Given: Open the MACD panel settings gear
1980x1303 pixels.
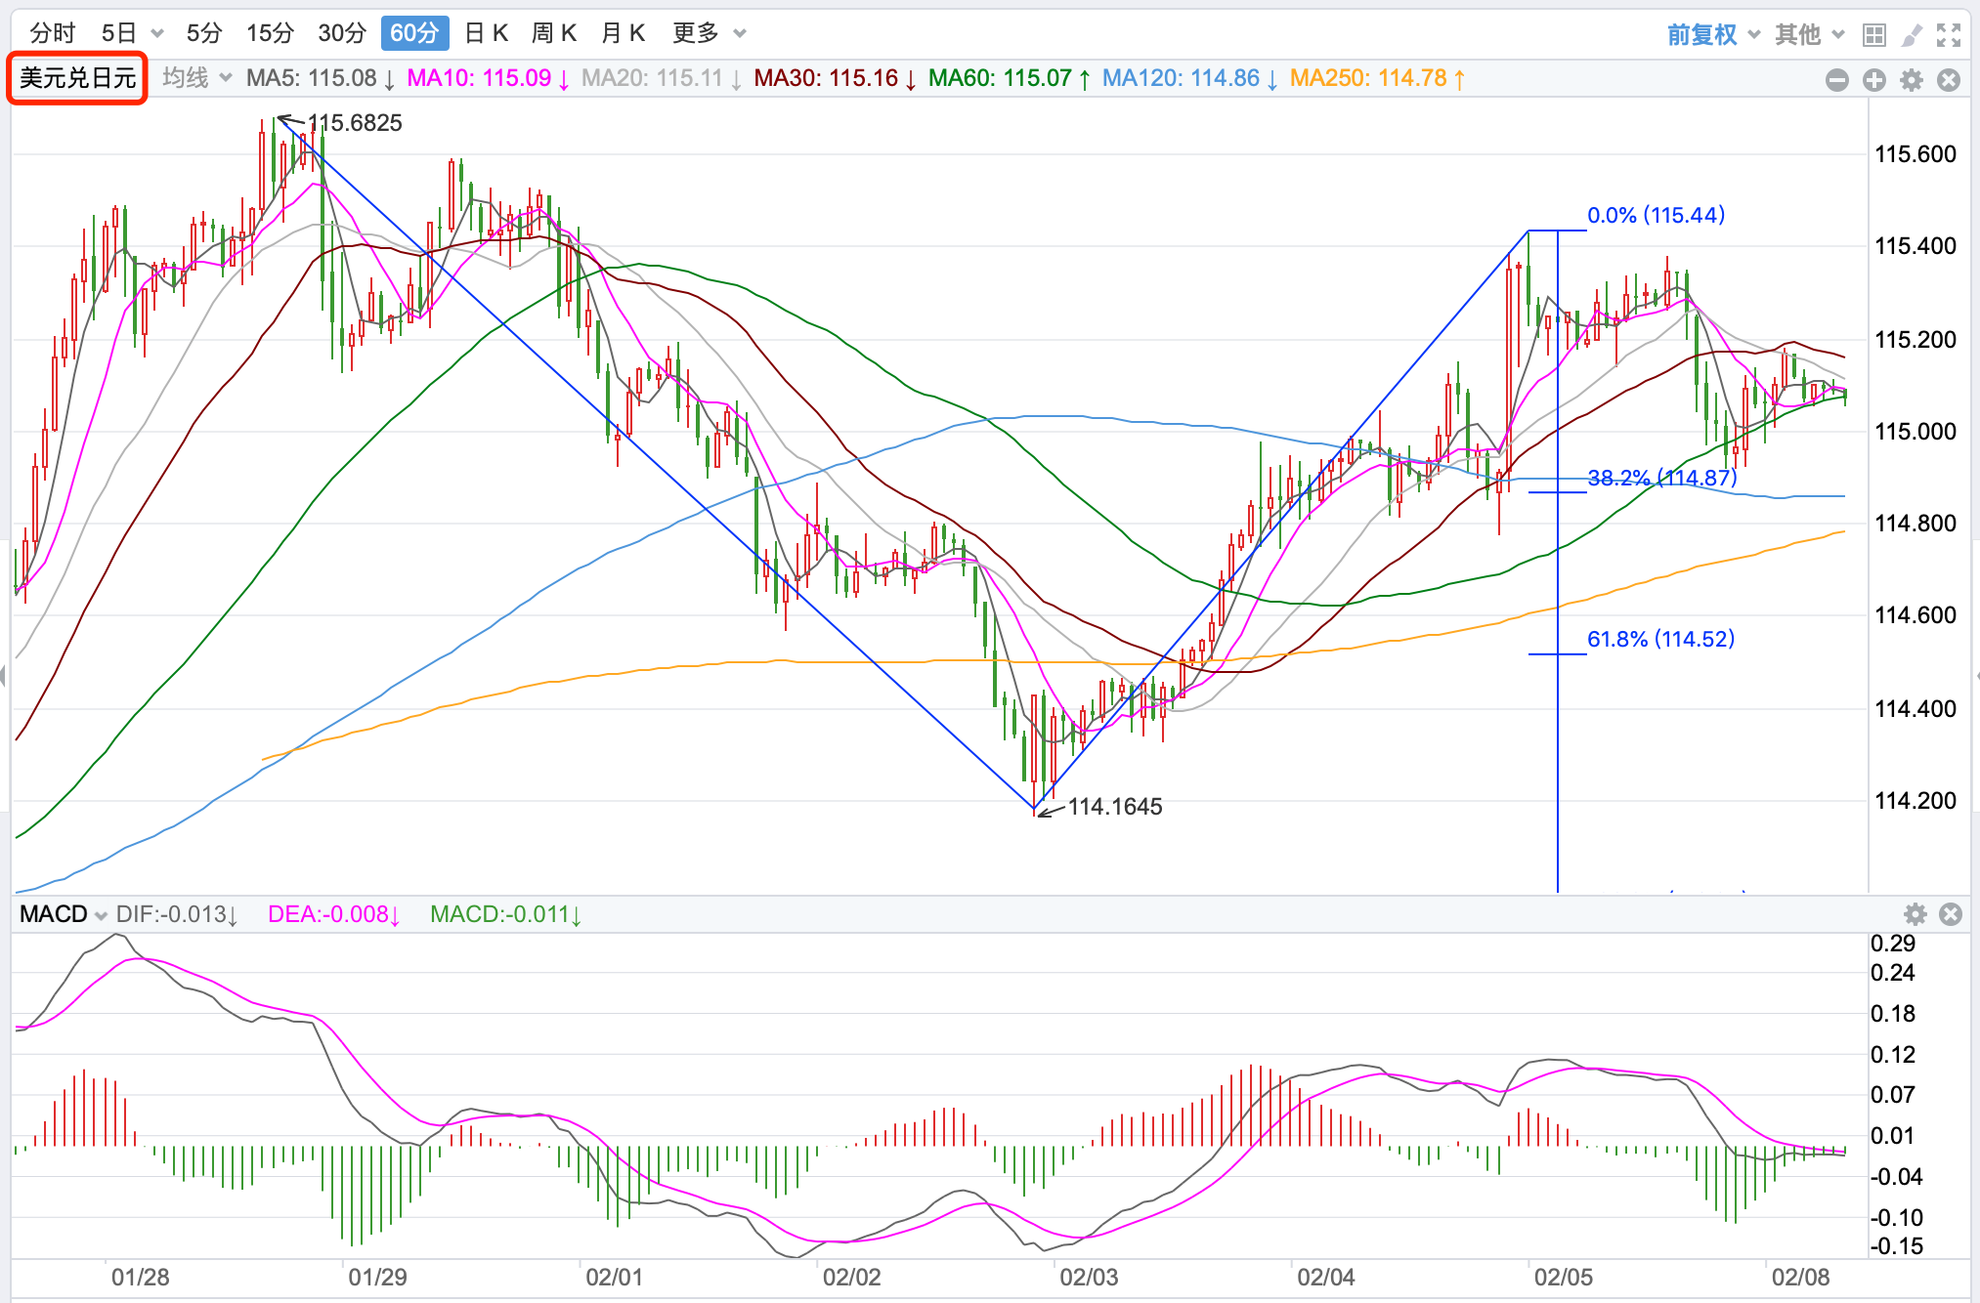Looking at the screenshot, I should click(1915, 914).
